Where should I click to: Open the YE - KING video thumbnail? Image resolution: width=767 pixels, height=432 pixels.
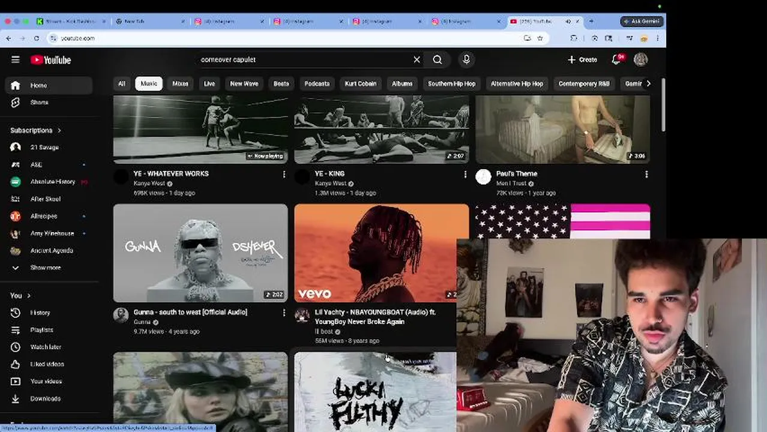pyautogui.click(x=382, y=129)
